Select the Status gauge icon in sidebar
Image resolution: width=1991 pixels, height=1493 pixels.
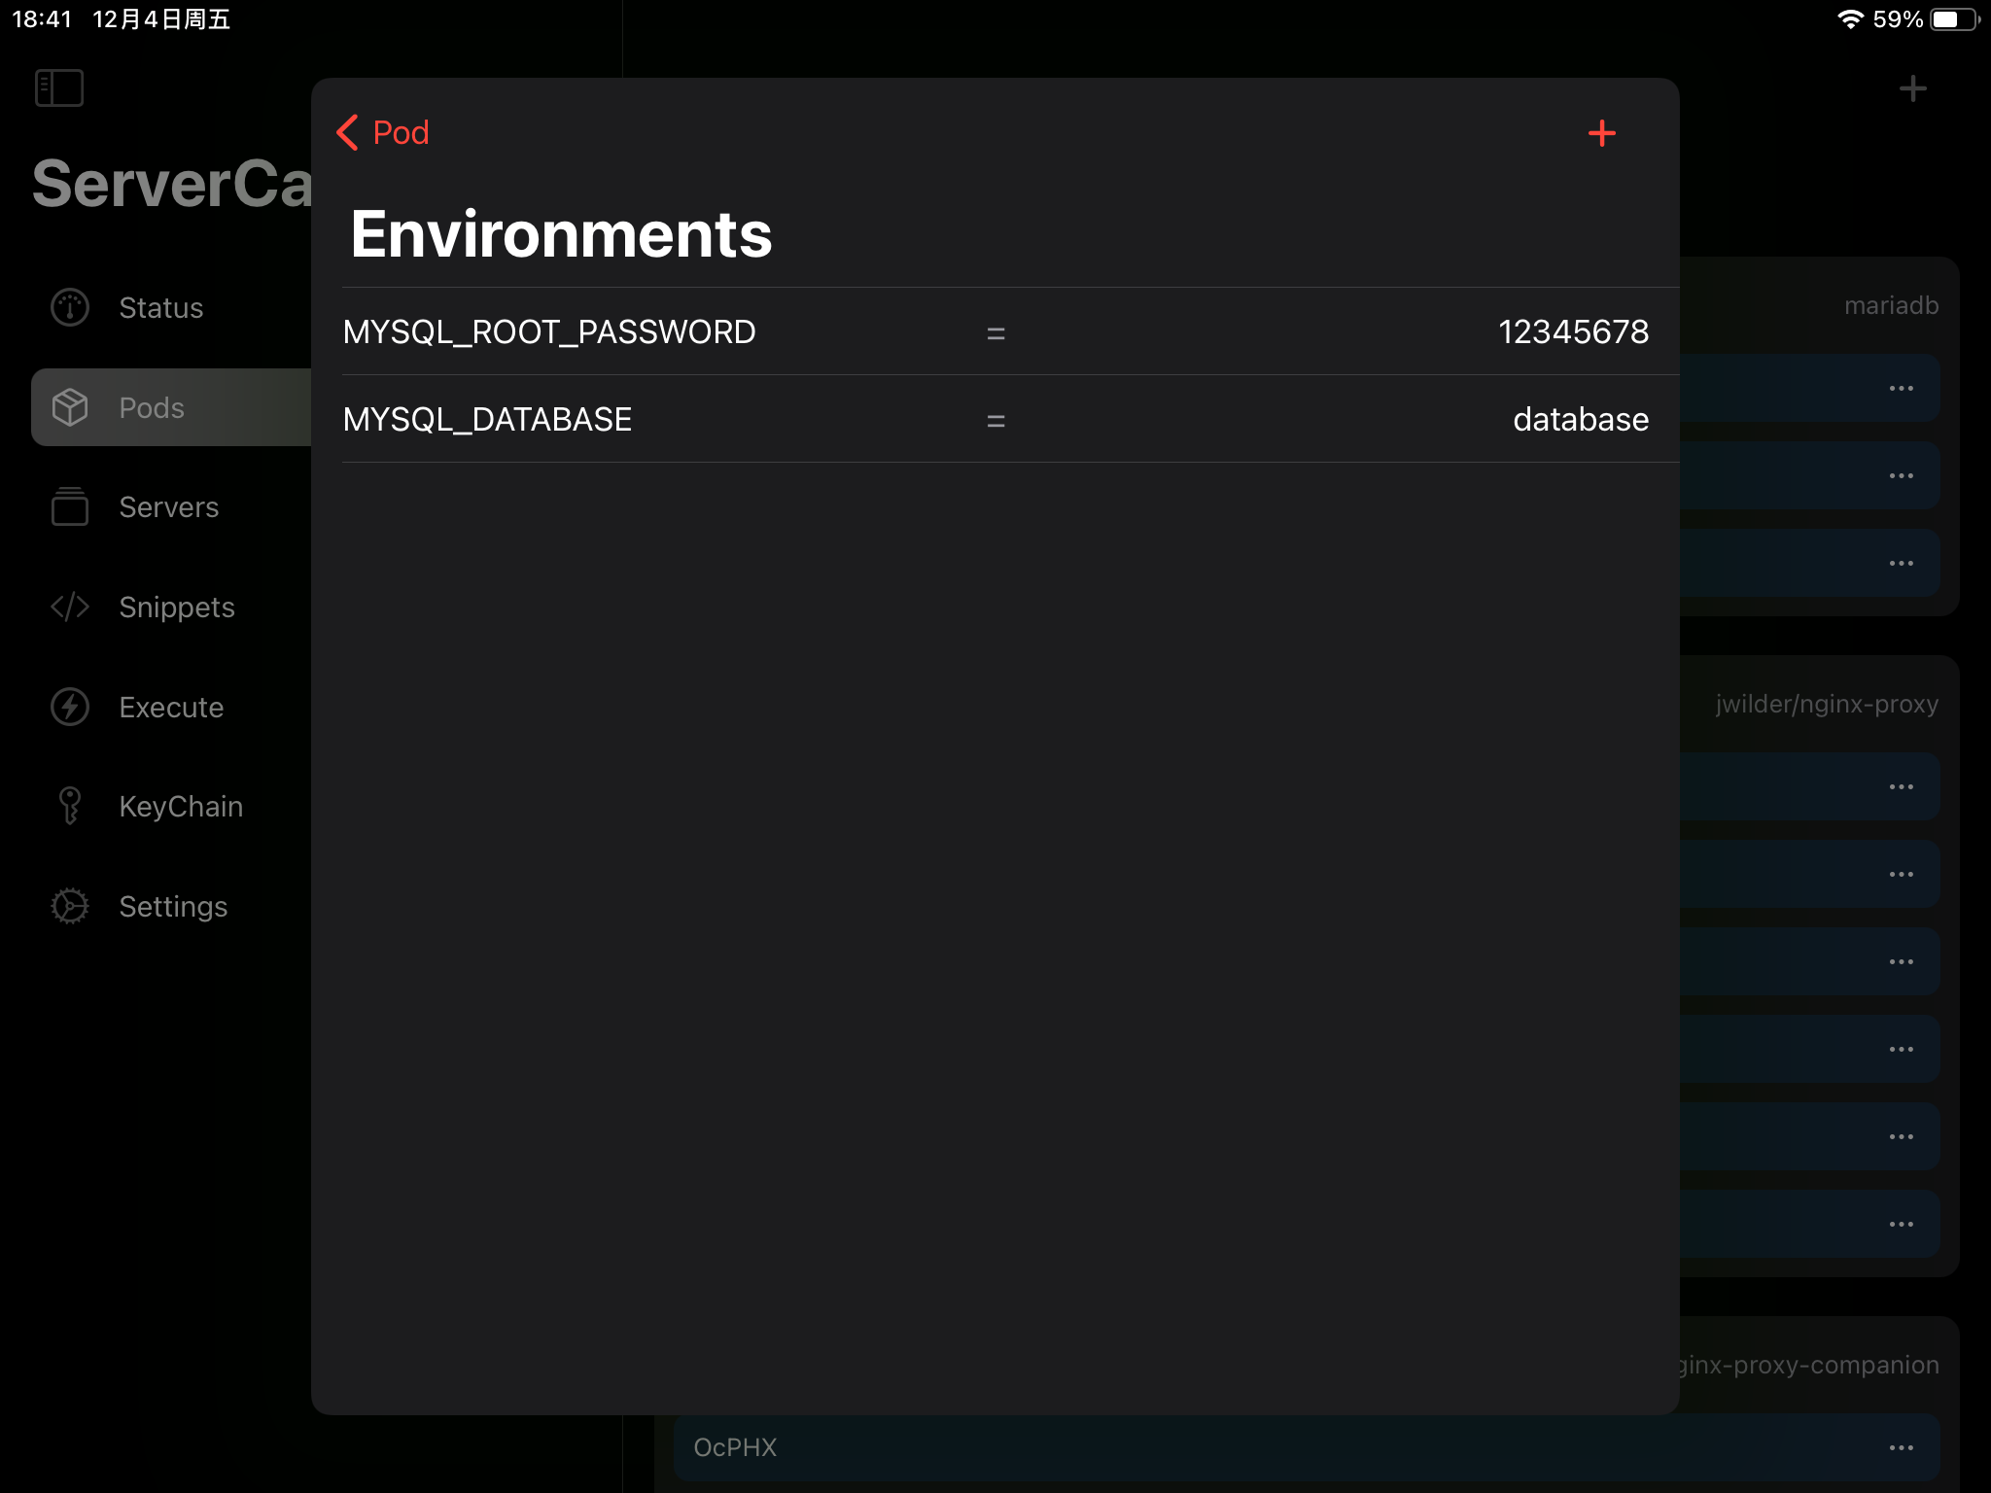(x=69, y=307)
